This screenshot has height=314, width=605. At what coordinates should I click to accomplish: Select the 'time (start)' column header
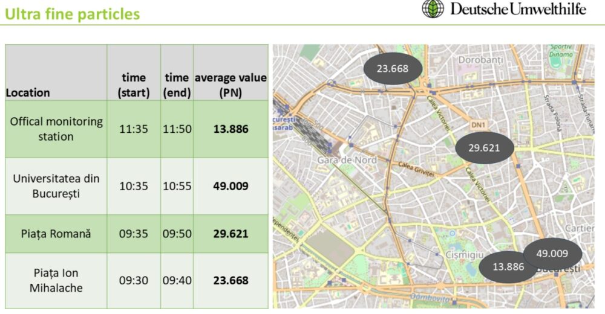pos(134,85)
